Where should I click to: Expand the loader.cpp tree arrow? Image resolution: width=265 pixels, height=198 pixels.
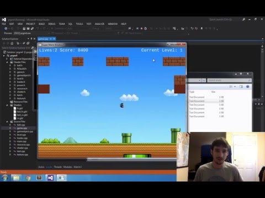point(10,138)
